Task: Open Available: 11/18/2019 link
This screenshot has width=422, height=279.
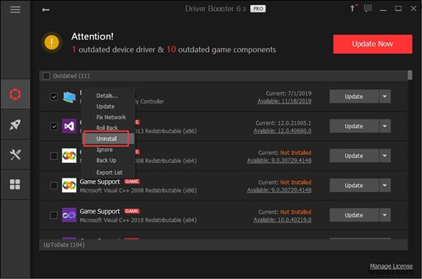Action: coord(285,101)
